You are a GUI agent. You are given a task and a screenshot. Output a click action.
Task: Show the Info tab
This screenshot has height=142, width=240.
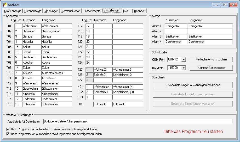point(126,11)
